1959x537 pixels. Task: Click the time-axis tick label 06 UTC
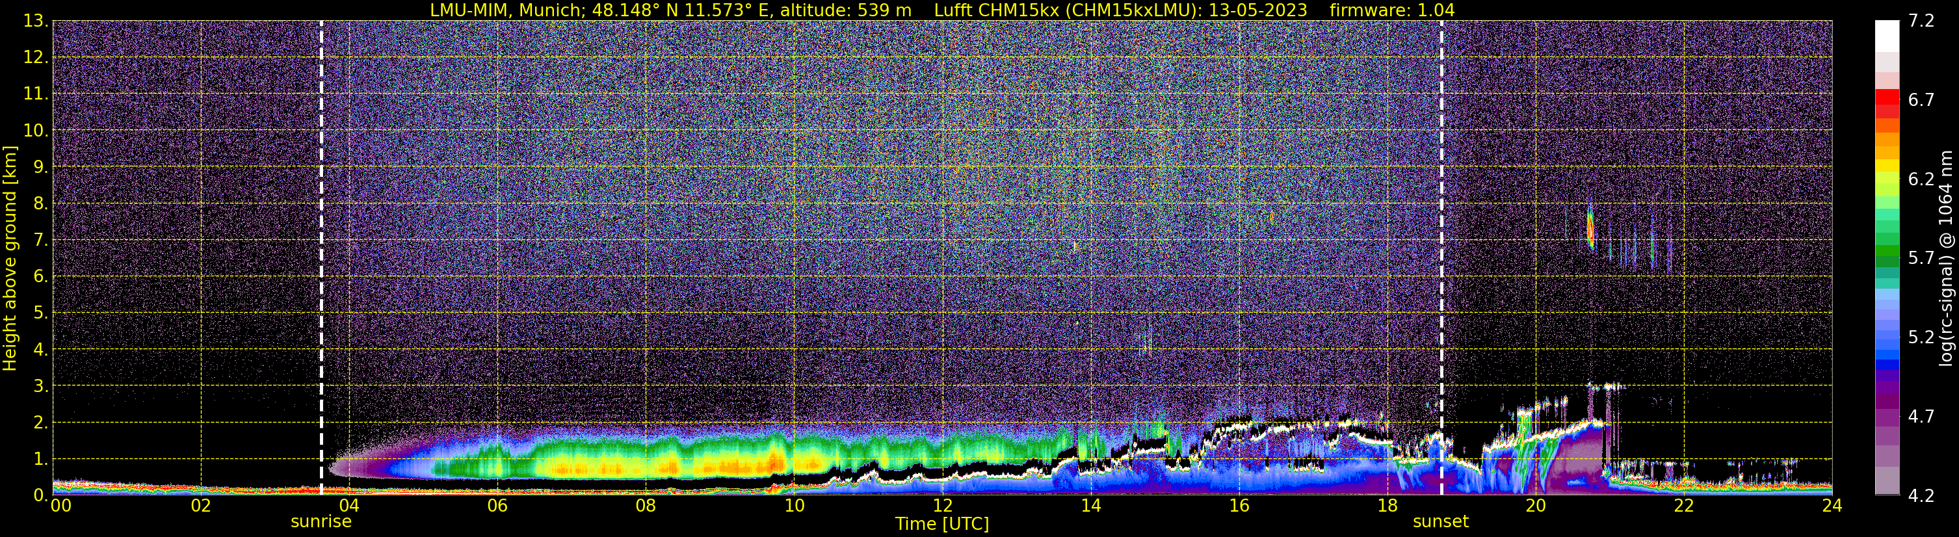[497, 506]
